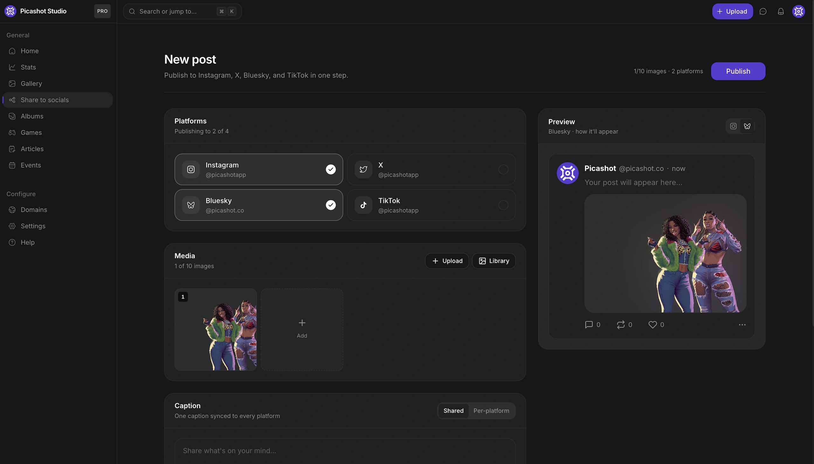The width and height of the screenshot is (814, 464).
Task: Click 'Publishing to 2 of 4' text
Action: (202, 131)
